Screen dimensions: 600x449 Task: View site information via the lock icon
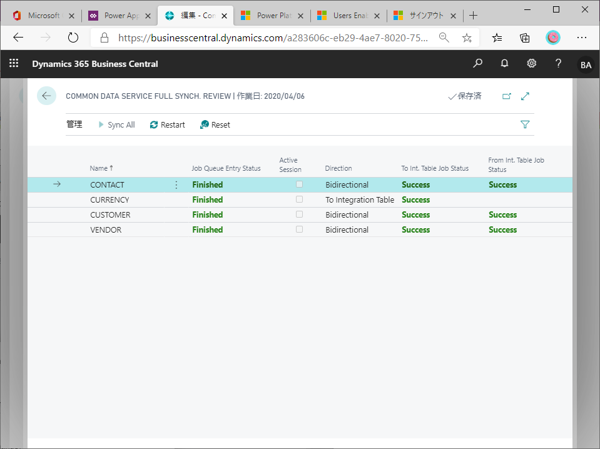click(104, 38)
